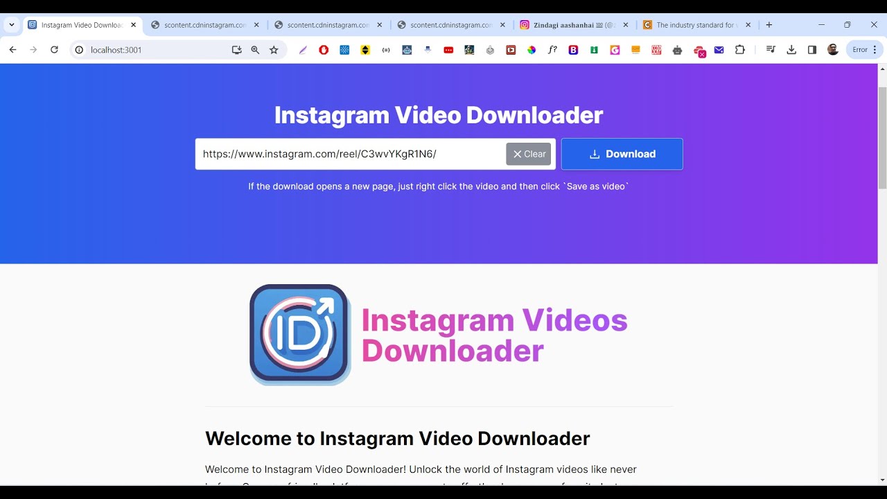Screen dimensions: 887x499
Task: Reload the current page
Action: click(54, 50)
